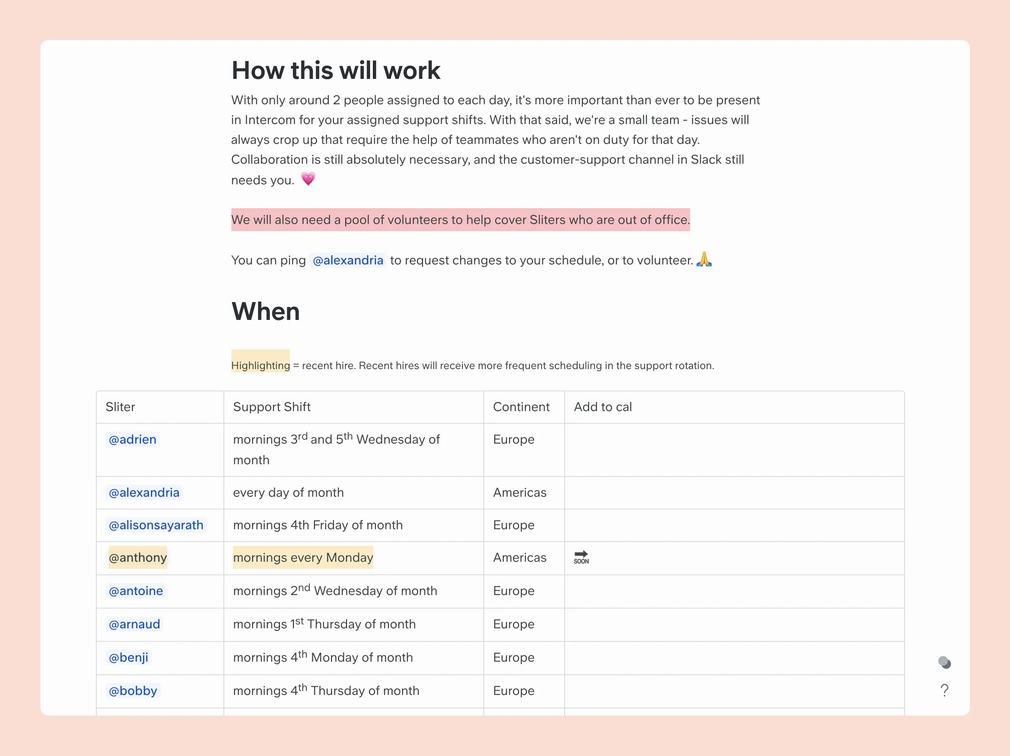This screenshot has width=1010, height=756.
Task: Open the @alexandria mention in the paragraph
Action: (348, 260)
